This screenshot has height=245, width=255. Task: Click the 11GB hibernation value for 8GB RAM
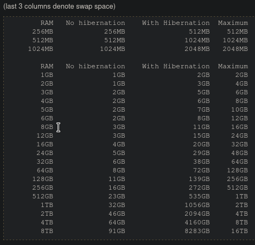pos(201,127)
